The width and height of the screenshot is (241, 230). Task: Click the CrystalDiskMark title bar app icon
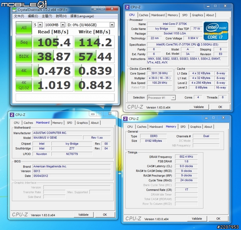(x=14, y=10)
